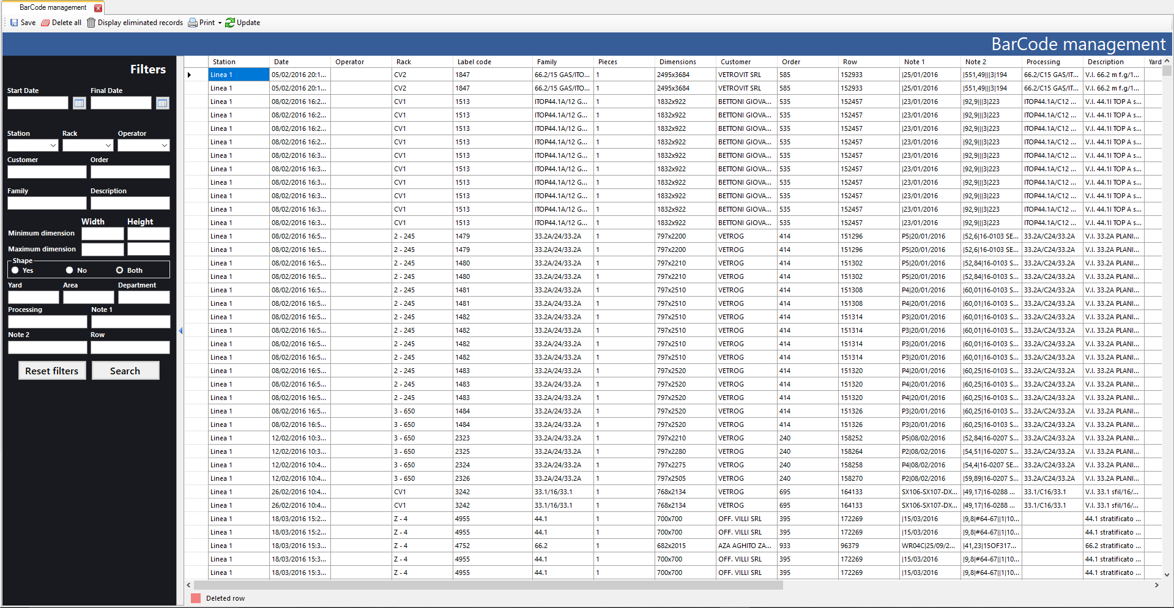Click horizontal scrollbar left arrow
Viewport: 1174px width, 608px height.
coord(188,585)
